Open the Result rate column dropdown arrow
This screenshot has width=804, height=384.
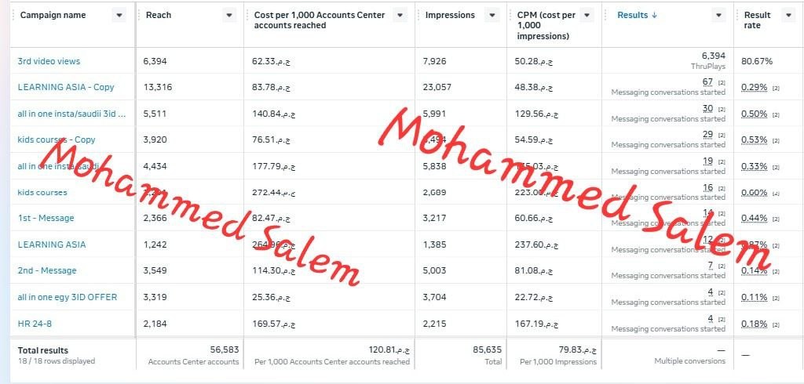pyautogui.click(x=788, y=16)
